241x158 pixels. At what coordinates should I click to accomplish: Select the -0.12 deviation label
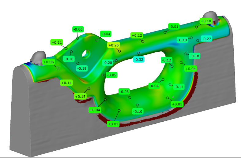(x=167, y=60)
